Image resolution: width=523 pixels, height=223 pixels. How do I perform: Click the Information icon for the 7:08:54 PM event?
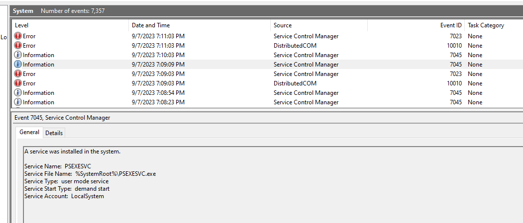tap(18, 93)
